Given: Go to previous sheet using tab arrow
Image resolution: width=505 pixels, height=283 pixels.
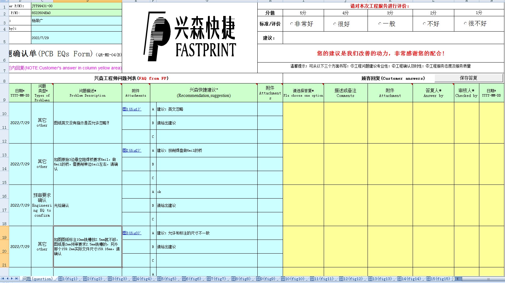Looking at the screenshot, I should coord(8,279).
